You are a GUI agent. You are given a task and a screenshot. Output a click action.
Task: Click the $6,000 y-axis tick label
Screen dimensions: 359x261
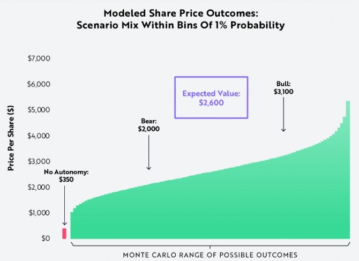38,84
